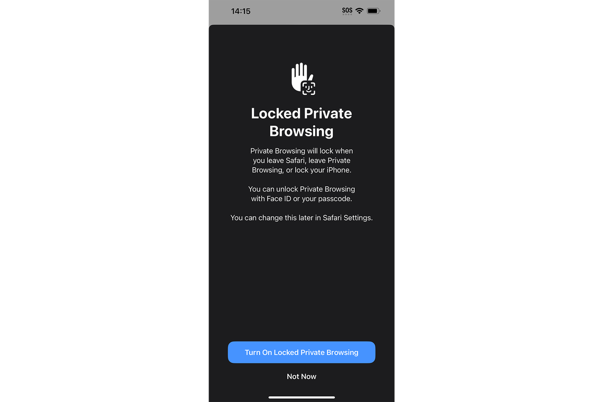The height and width of the screenshot is (402, 603).
Task: Tap paragraph about leaving Safari locking
Action: [301, 160]
